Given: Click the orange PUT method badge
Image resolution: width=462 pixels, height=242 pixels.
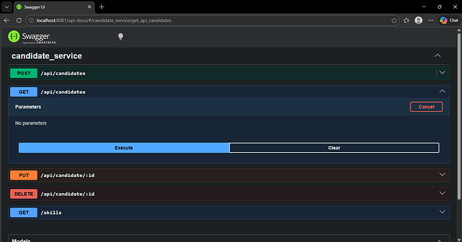Looking at the screenshot, I should pyautogui.click(x=23, y=176).
